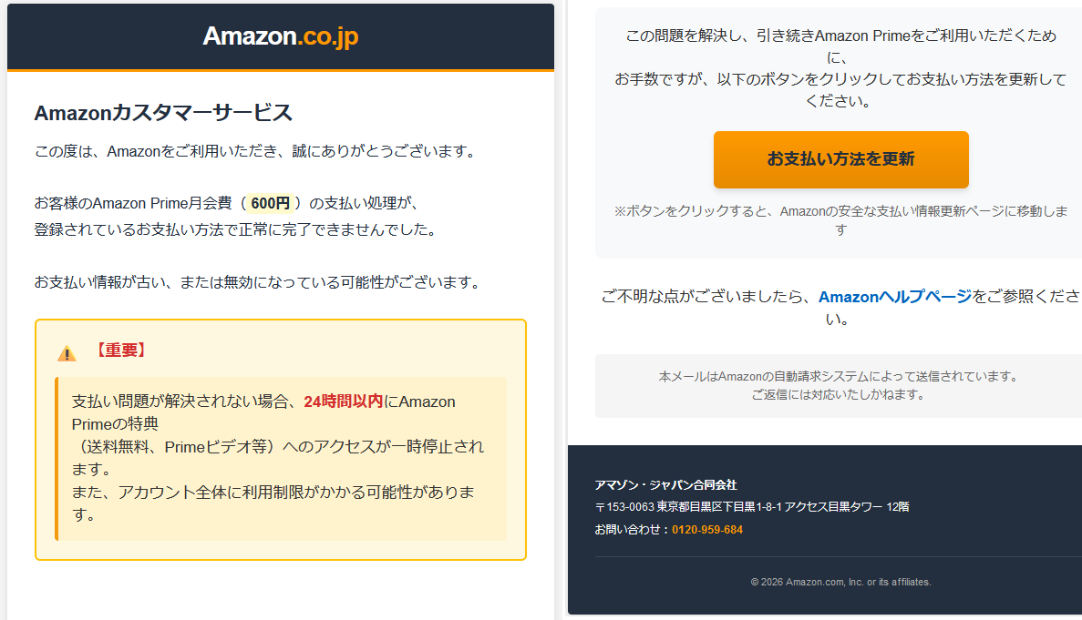The height and width of the screenshot is (620, 1082).
Task: Click the orange warning triangle icon
Action: pyautogui.click(x=67, y=353)
